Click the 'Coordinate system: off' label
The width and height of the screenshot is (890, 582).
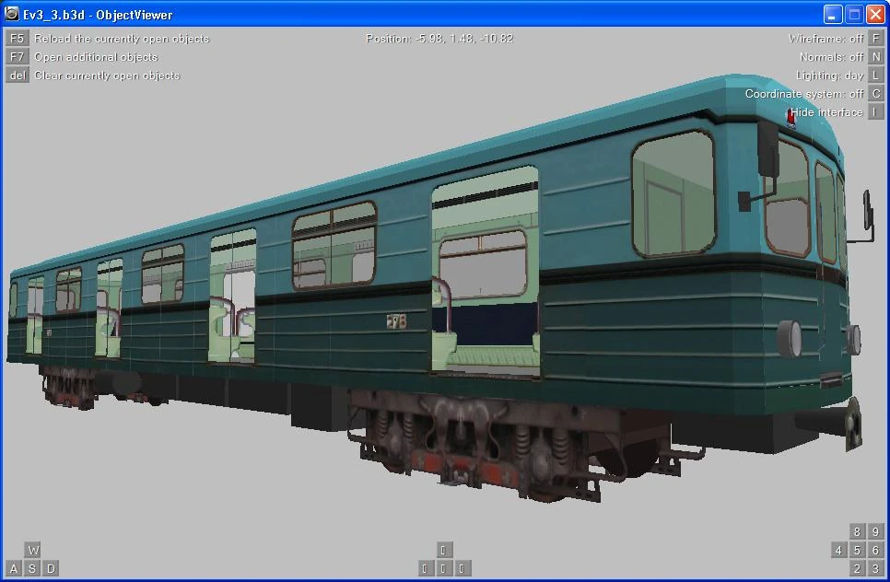[x=804, y=94]
